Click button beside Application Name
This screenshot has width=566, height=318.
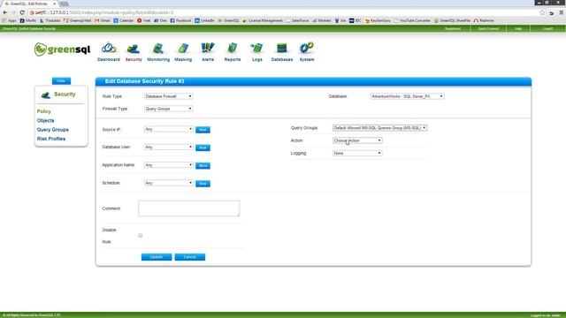(x=203, y=165)
